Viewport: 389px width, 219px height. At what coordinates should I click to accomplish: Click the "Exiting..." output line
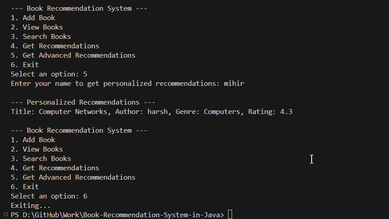(31, 206)
